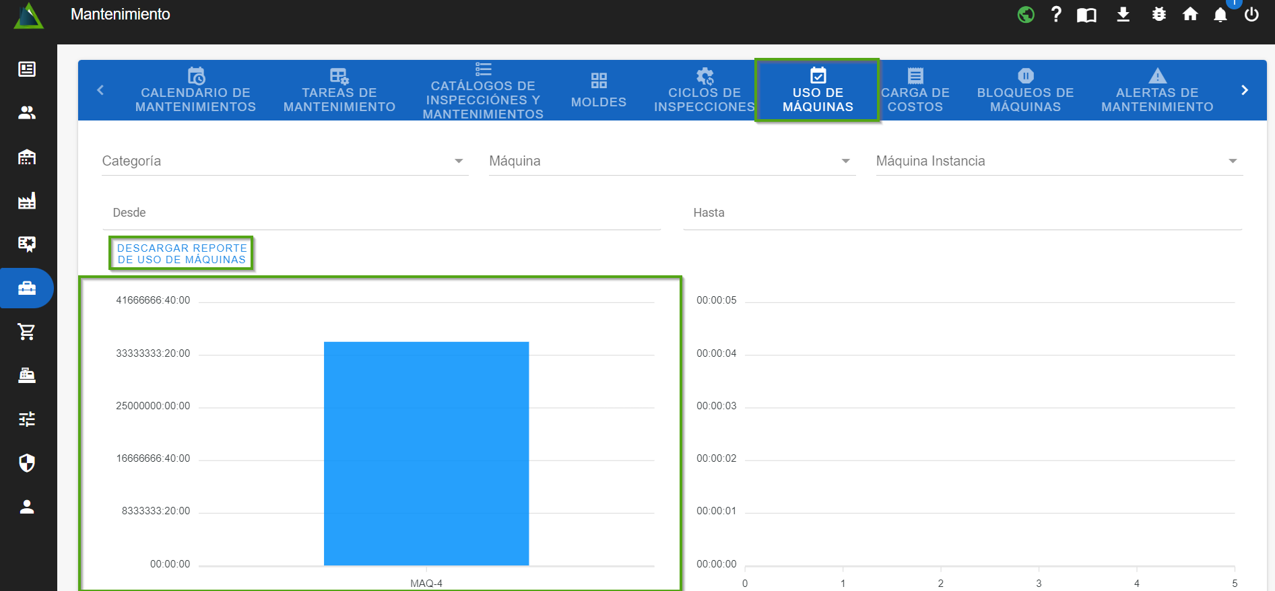
Task: Open the users group sidebar icon
Action: coord(27,113)
